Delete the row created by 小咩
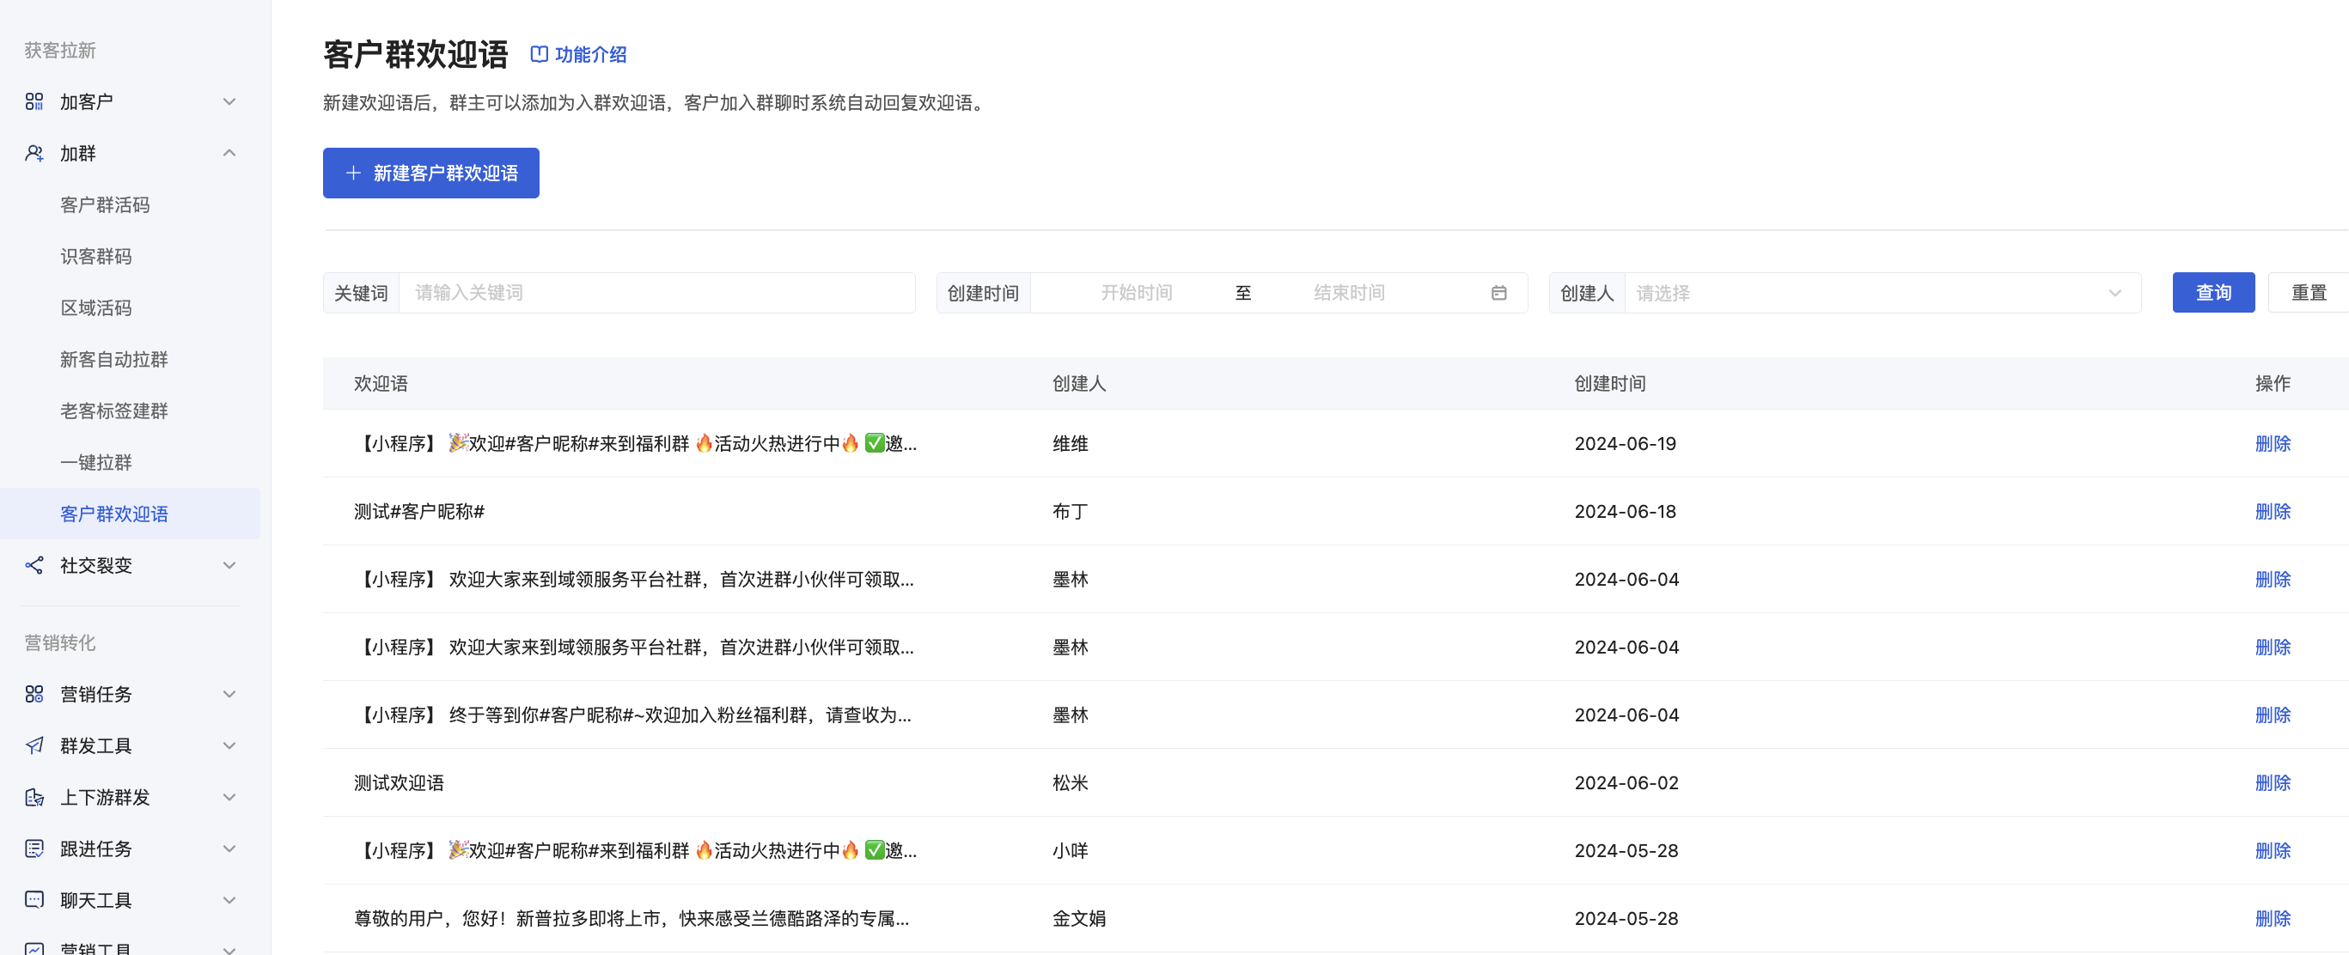The height and width of the screenshot is (955, 2349). click(x=2273, y=850)
